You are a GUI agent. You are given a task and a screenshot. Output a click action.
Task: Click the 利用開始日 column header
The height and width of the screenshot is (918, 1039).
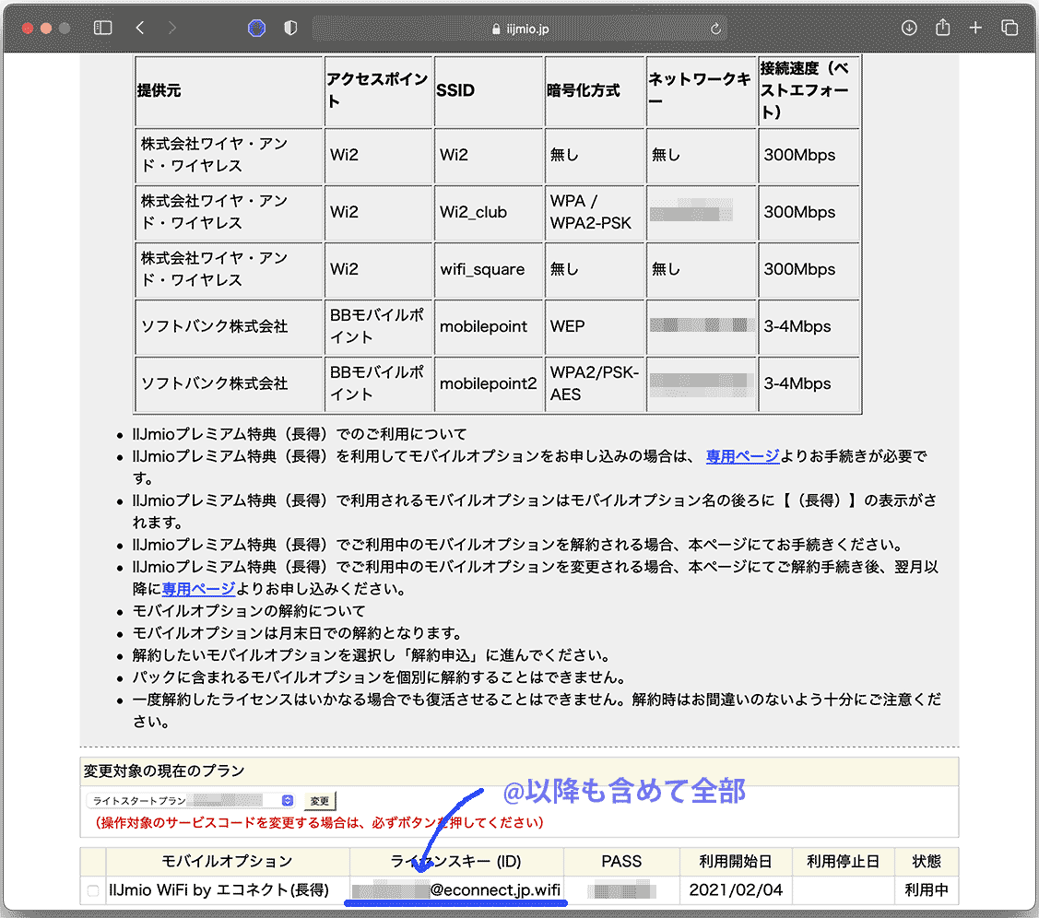pyautogui.click(x=736, y=861)
